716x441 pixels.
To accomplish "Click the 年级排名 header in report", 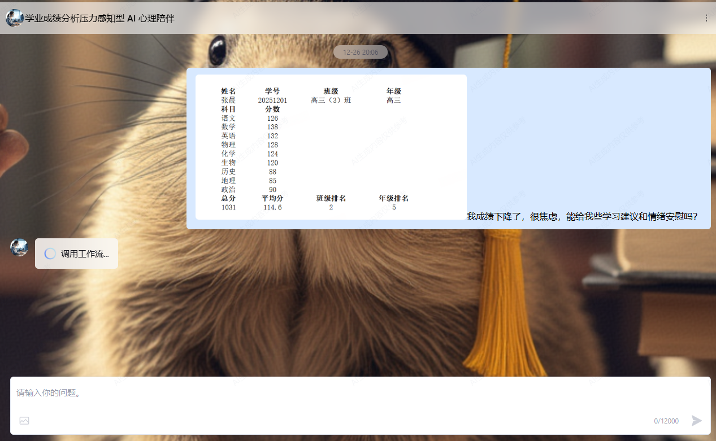I will tap(394, 198).
